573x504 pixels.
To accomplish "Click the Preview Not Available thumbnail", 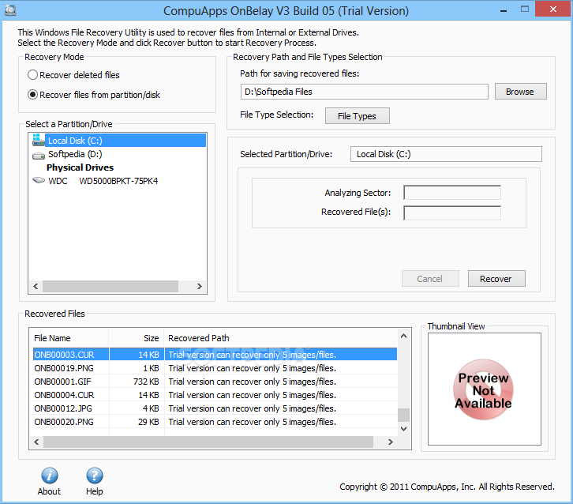I will (484, 389).
